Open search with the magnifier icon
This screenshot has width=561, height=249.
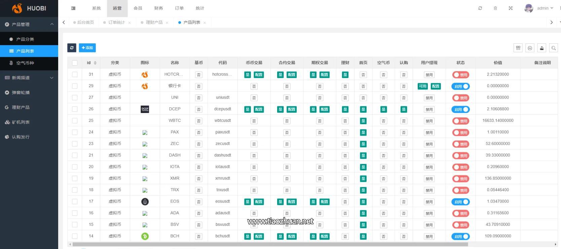553,48
